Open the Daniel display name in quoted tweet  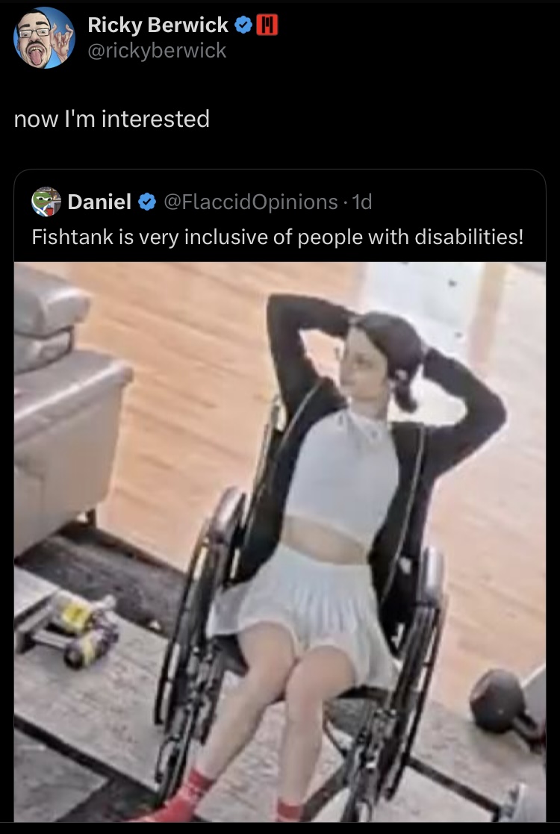[x=99, y=202]
